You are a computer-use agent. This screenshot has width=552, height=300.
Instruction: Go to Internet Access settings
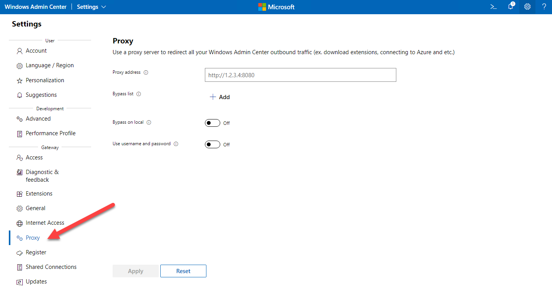tap(45, 223)
